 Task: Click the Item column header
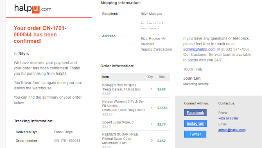pos(124,77)
